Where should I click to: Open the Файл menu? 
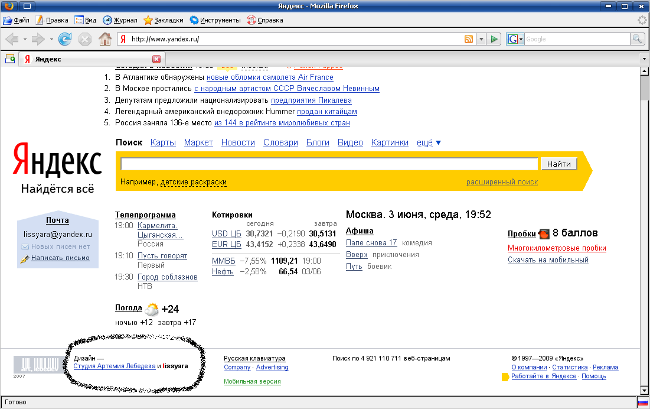17,20
